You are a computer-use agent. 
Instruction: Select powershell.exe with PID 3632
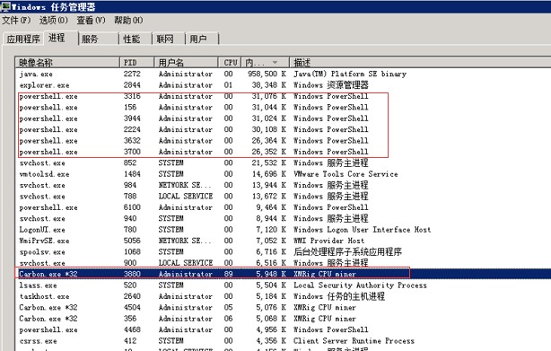click(283, 141)
